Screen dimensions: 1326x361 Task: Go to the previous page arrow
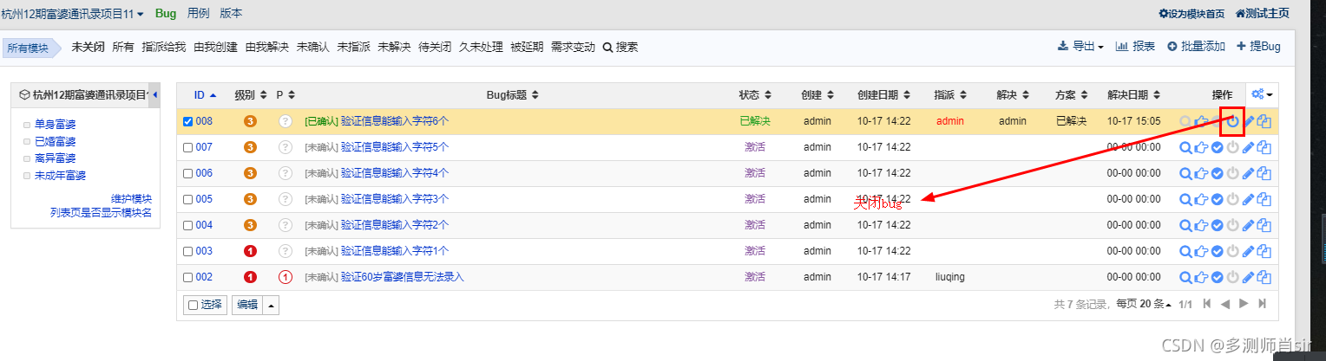point(1225,304)
